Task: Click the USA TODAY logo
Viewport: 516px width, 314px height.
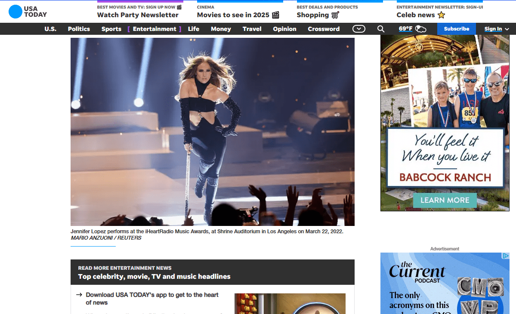Action: (28, 12)
